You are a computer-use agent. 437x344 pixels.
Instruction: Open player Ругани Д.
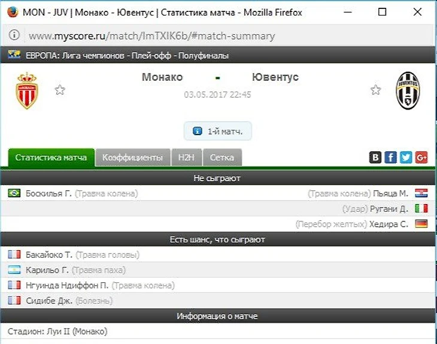389,209
